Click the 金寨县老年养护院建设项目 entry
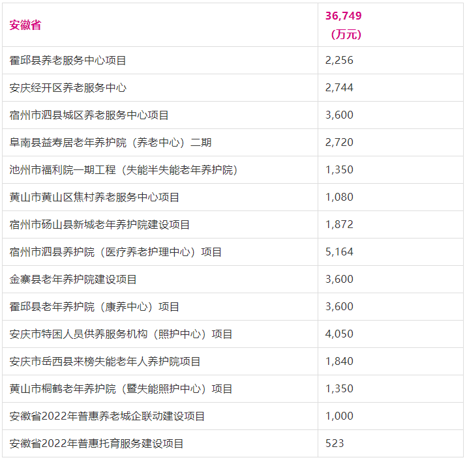 (73, 279)
